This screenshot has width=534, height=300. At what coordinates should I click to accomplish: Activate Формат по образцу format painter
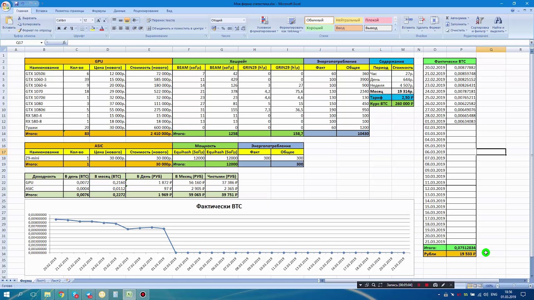[34, 30]
